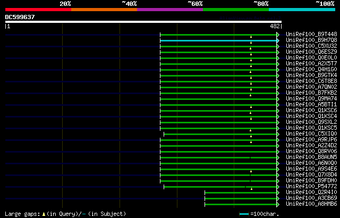Select the UniRef100_A2X5T7 label
The image size is (340, 218).
[311, 64]
